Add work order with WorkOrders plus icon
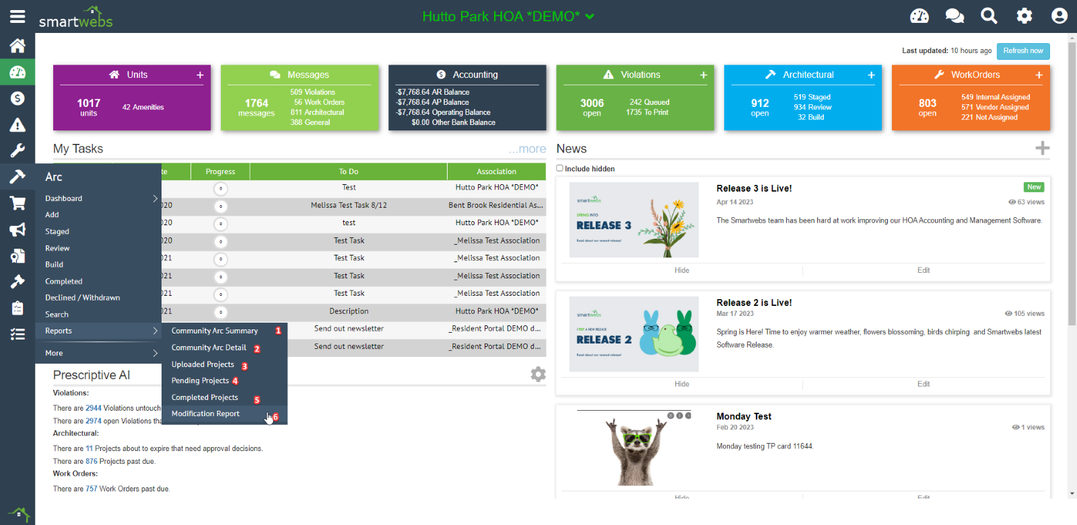Screen dimensions: 1077x525 [x=1039, y=75]
